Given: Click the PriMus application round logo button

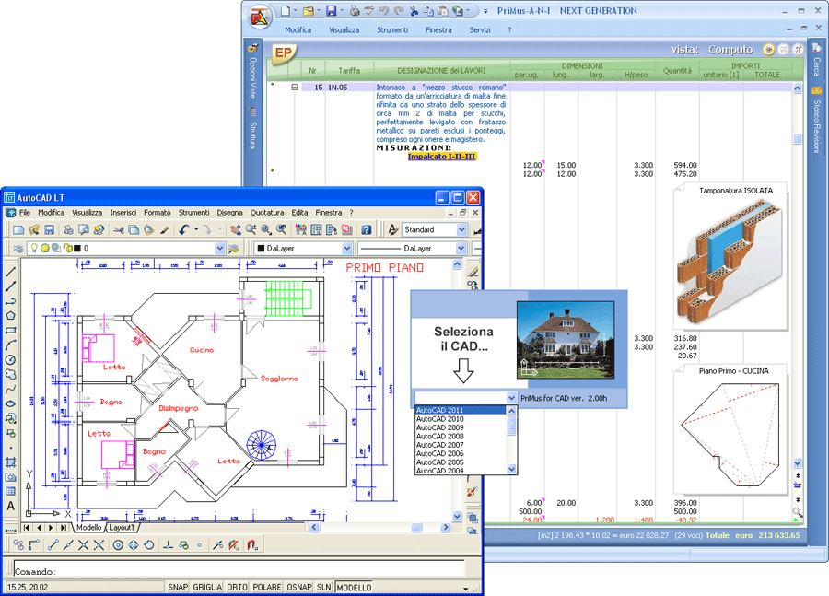Looking at the screenshot, I should tap(260, 17).
